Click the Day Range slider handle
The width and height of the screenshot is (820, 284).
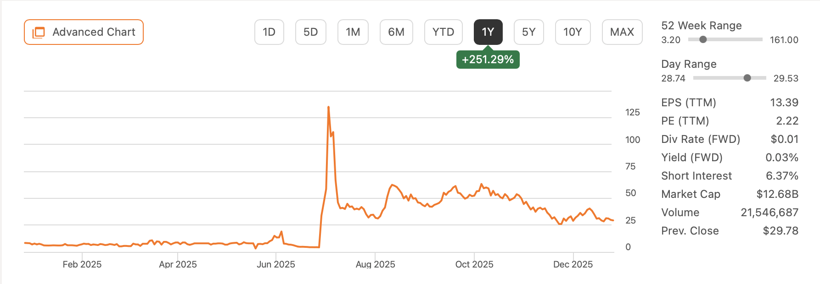[x=747, y=78]
